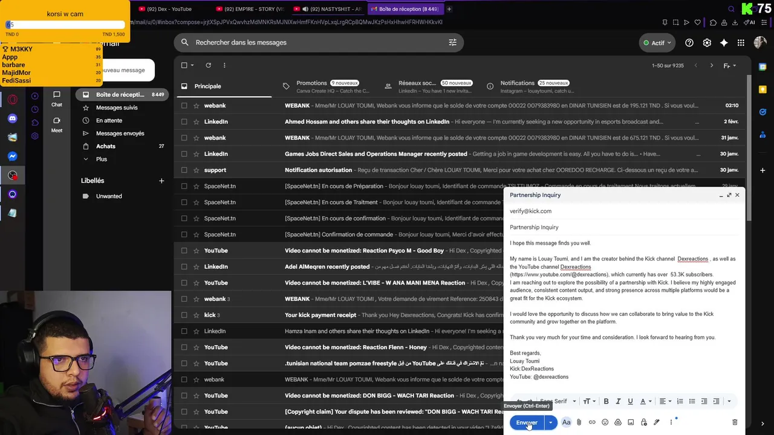Expand the Plus folders list
This screenshot has width=774, height=435.
point(102,159)
